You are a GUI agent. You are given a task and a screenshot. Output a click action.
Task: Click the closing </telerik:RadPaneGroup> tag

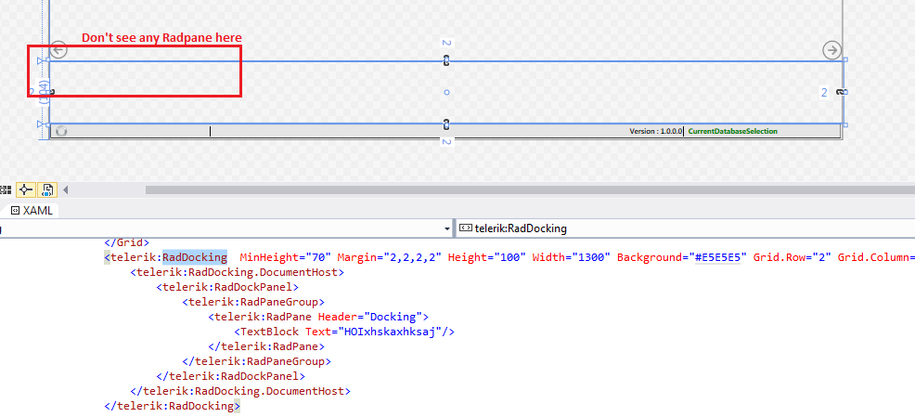click(x=257, y=361)
